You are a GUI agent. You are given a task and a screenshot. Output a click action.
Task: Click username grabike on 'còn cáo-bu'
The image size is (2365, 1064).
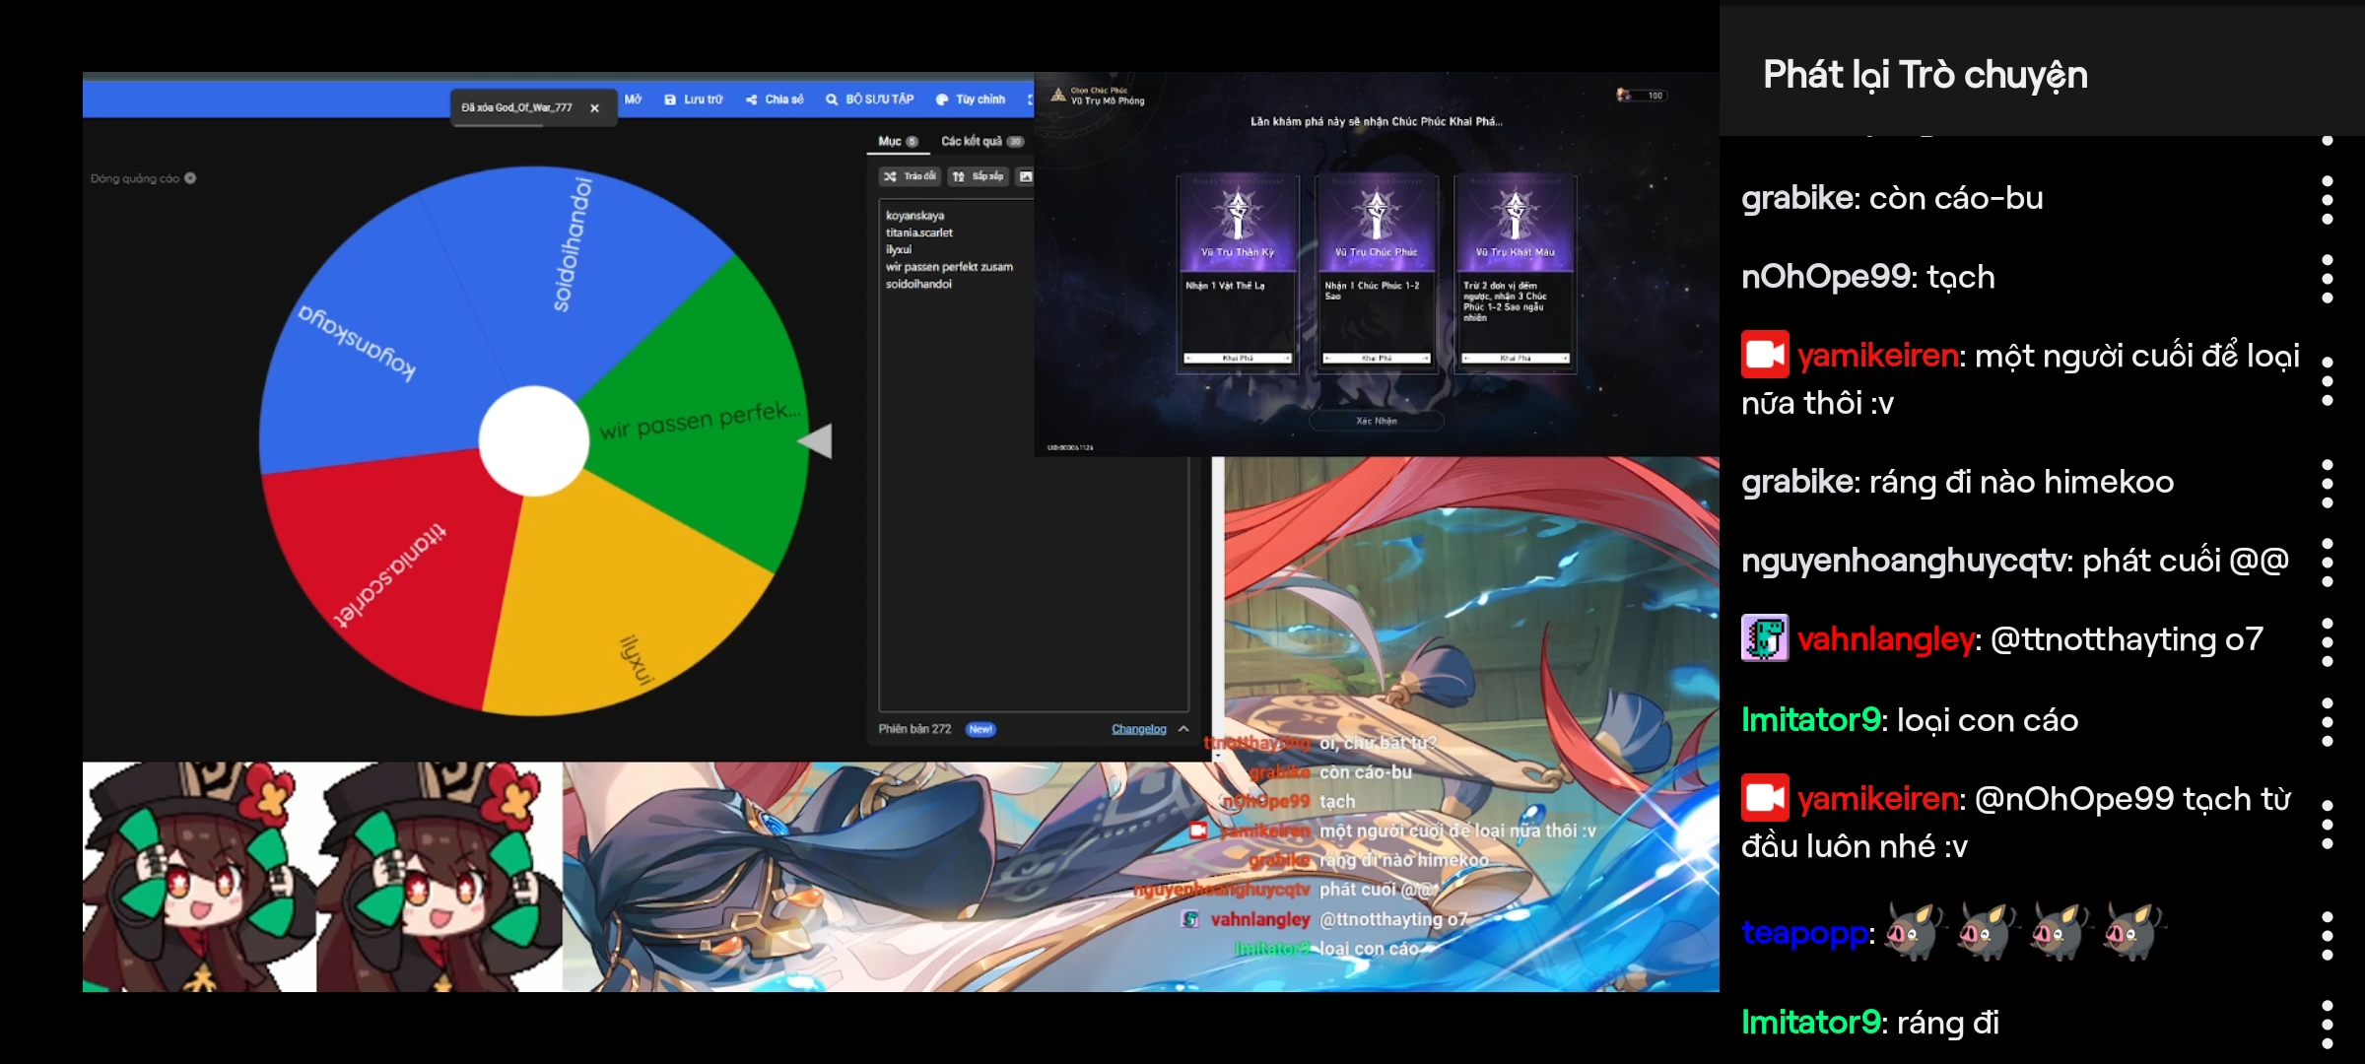(x=1798, y=199)
